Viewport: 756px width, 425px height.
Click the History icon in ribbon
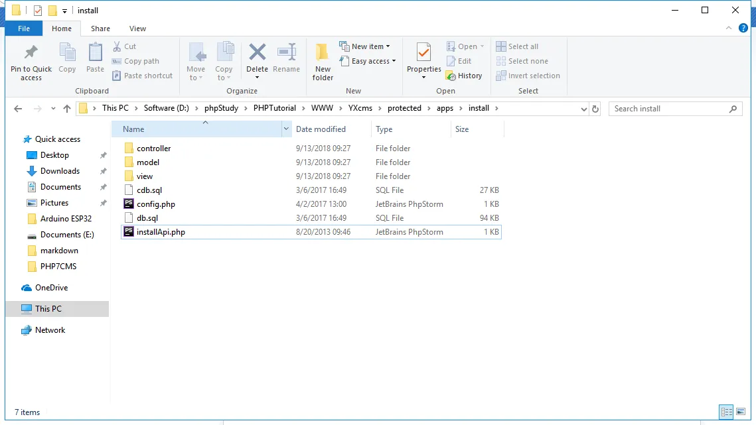[x=464, y=76]
